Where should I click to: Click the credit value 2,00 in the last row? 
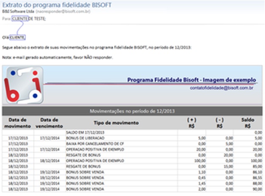coord(202,189)
